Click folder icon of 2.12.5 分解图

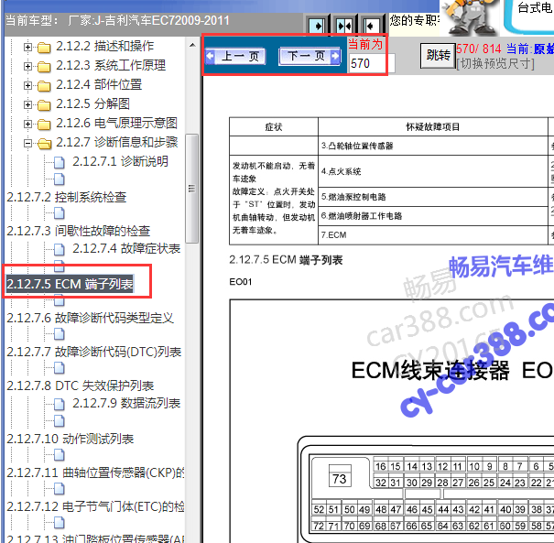click(44, 105)
